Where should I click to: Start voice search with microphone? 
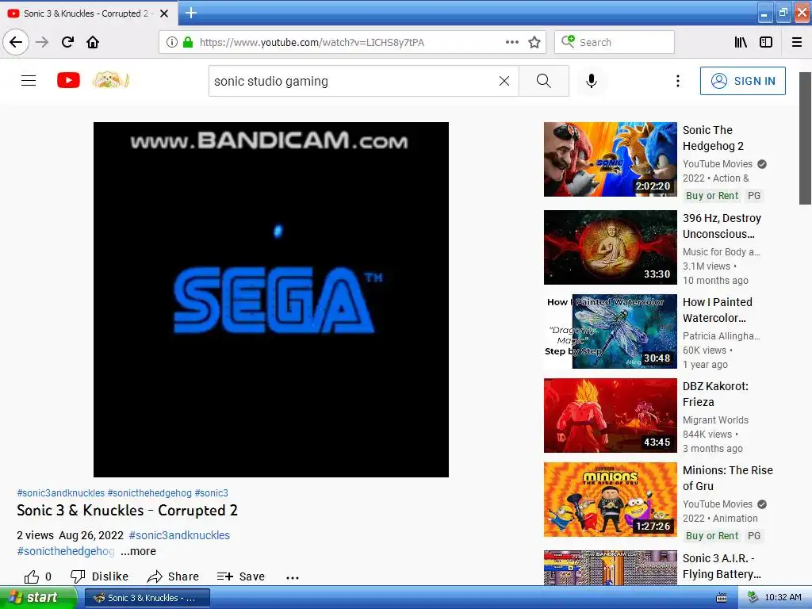click(592, 81)
